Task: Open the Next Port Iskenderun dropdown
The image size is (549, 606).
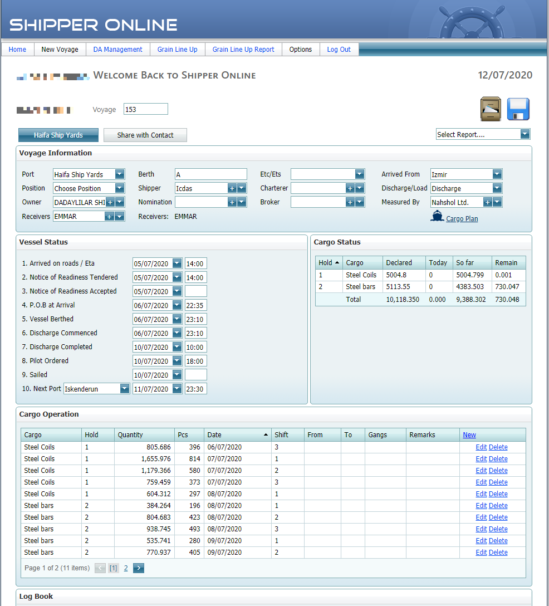Action: [x=125, y=389]
